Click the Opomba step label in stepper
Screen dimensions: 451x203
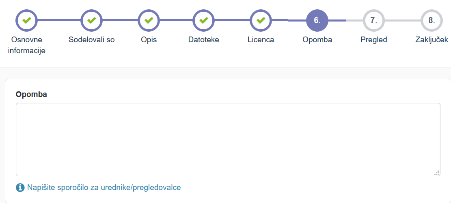tap(317, 40)
